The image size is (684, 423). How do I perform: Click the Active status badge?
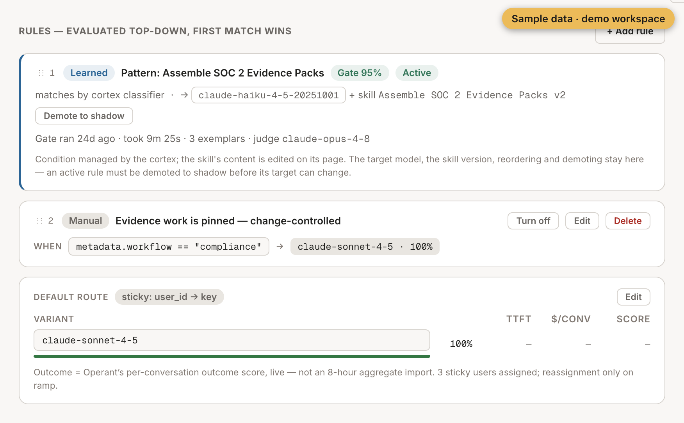click(x=417, y=73)
